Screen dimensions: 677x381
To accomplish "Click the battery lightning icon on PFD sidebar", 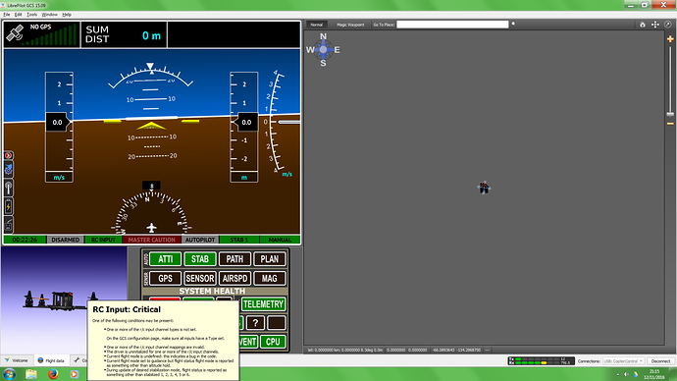I will pyautogui.click(x=8, y=207).
